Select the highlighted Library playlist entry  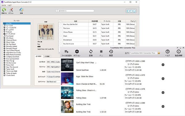pyautogui.click(x=17, y=24)
